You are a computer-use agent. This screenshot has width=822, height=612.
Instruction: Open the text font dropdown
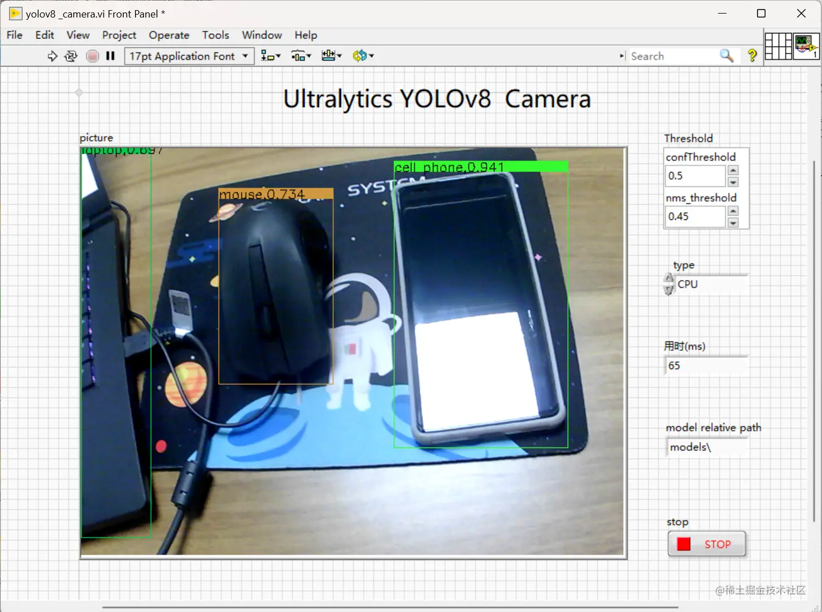click(189, 56)
